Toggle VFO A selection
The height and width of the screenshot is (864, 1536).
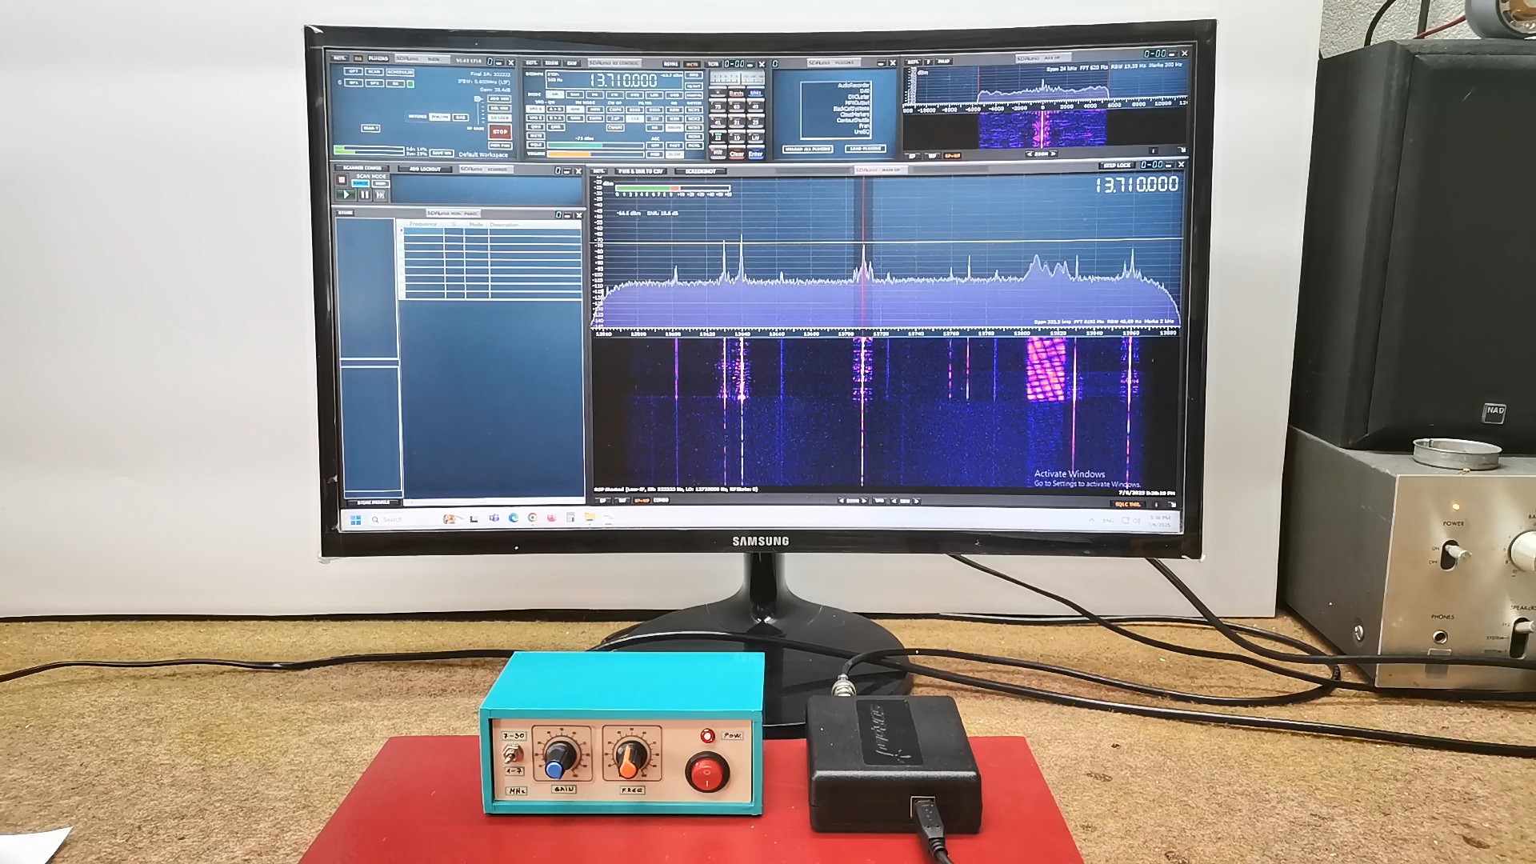535,110
